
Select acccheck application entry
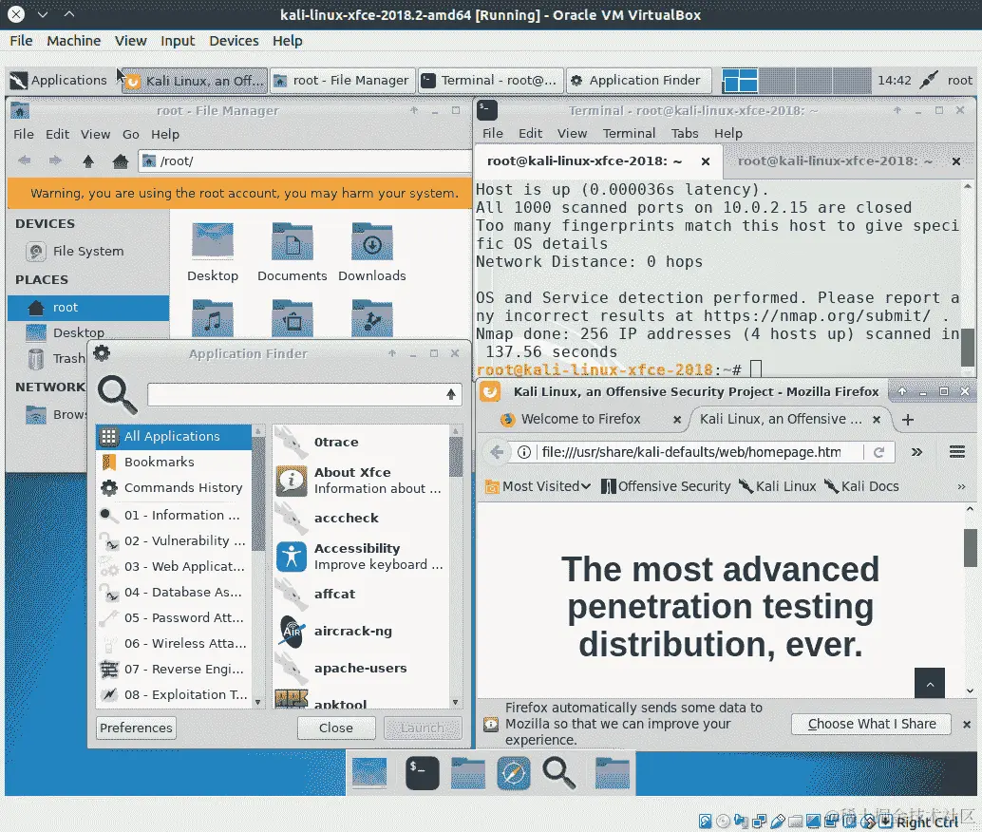coord(361,519)
